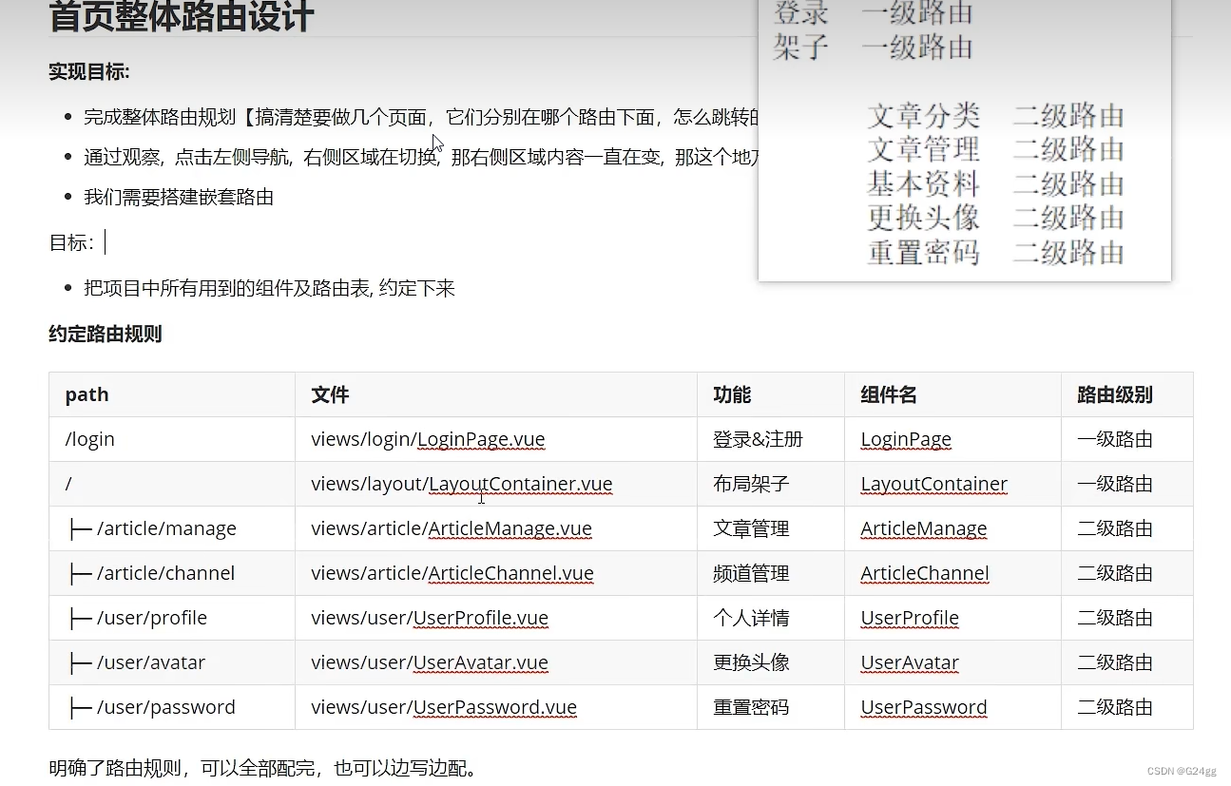The width and height of the screenshot is (1231, 786).
Task: Click the views/user/UserPassword.vue cell
Action: click(x=496, y=707)
